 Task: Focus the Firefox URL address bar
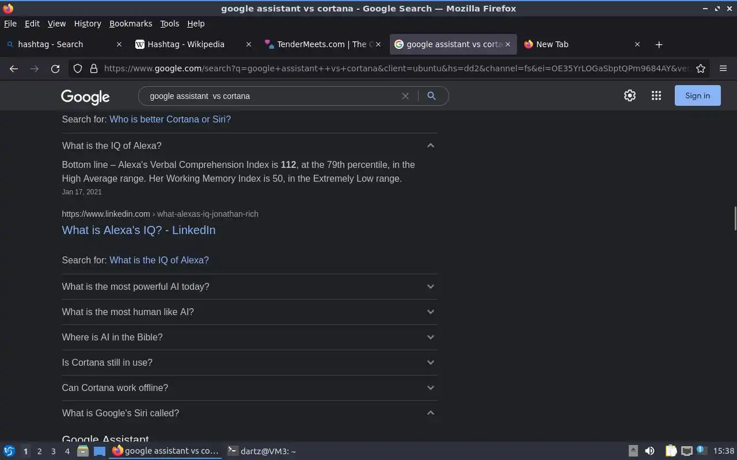(x=396, y=68)
